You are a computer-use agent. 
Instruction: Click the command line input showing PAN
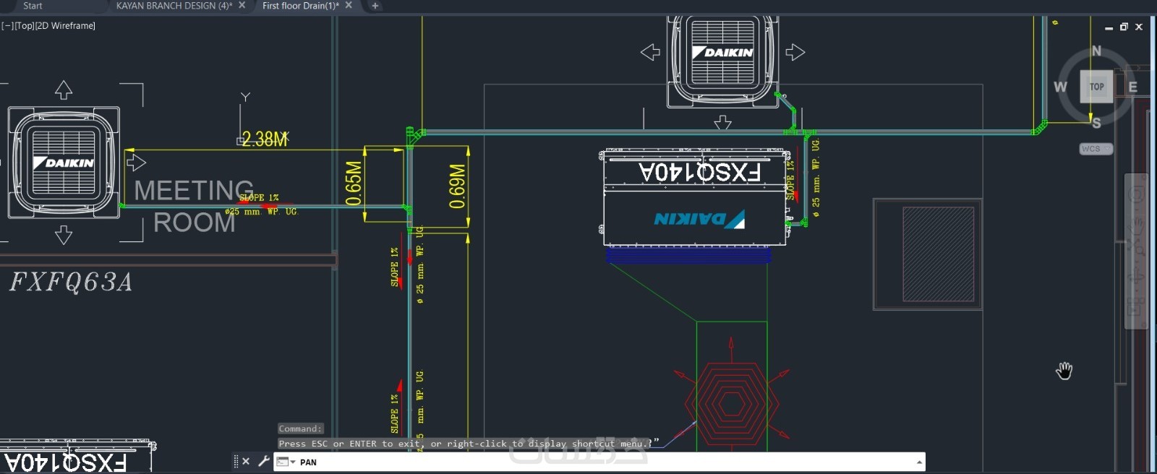[604, 462]
